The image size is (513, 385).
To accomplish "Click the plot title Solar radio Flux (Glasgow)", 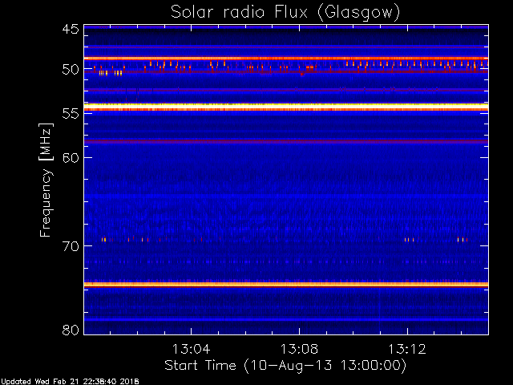I will pyautogui.click(x=285, y=12).
